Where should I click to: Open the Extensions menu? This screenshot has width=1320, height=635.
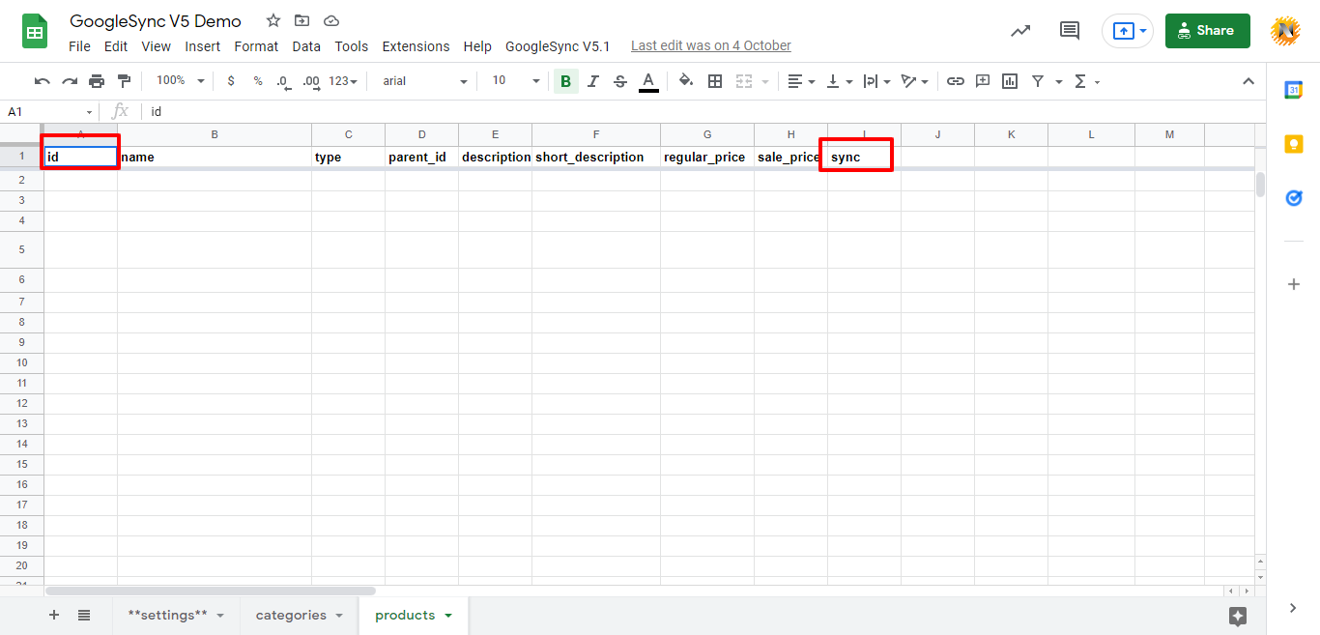[416, 45]
